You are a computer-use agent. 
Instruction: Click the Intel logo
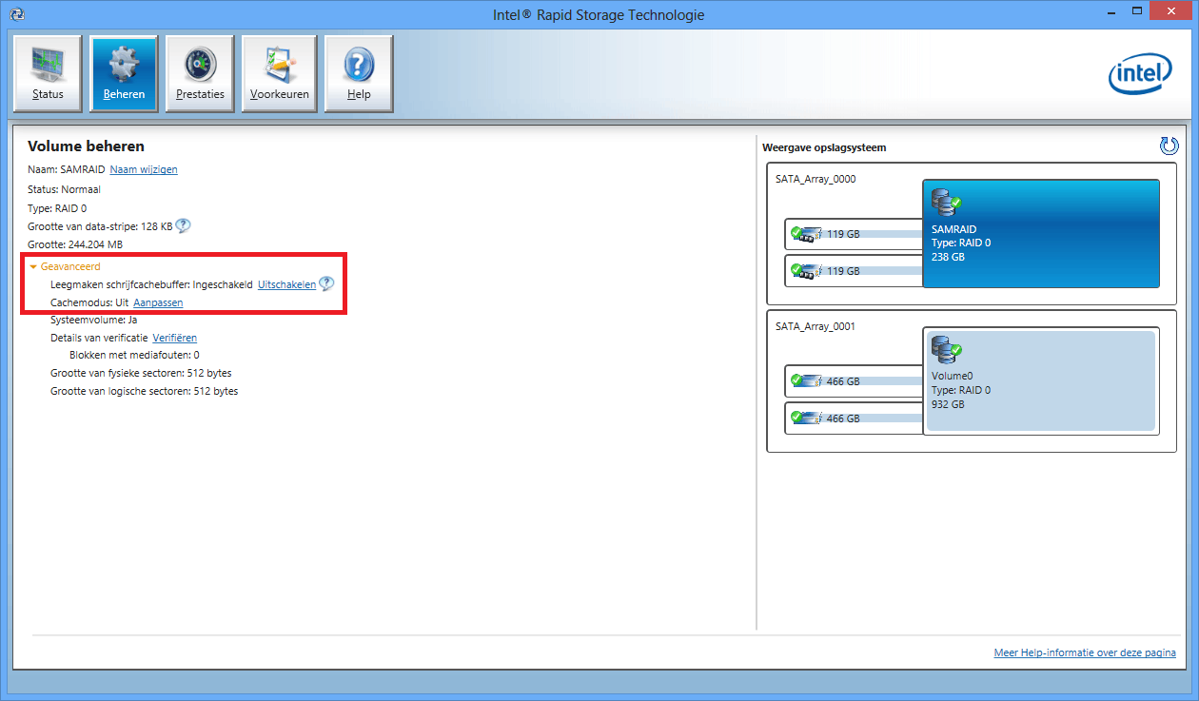click(1139, 75)
